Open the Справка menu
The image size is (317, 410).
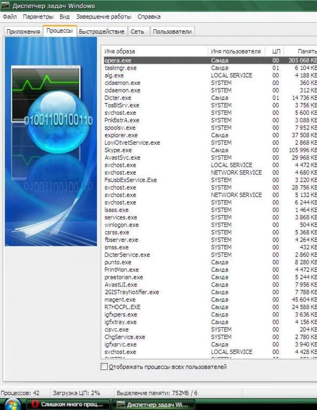tap(149, 17)
